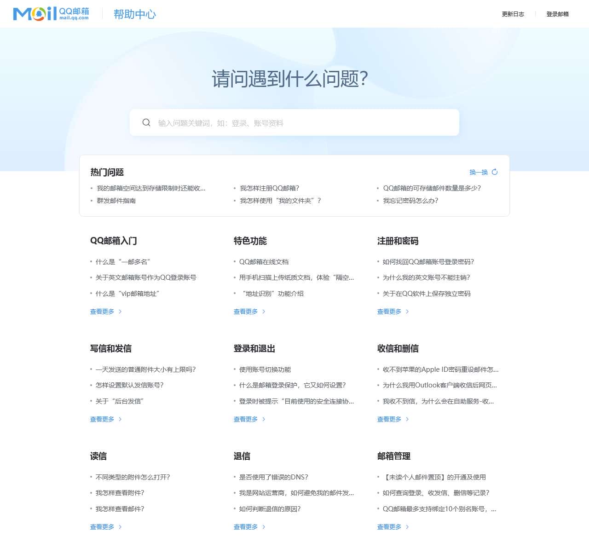
Task: Open 群发邮件指南 article
Action: (x=116, y=201)
